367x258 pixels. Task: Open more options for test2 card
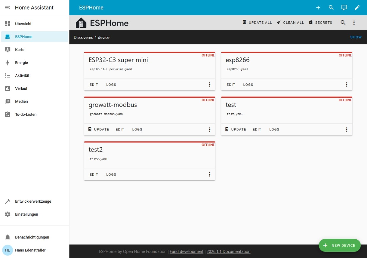(210, 175)
